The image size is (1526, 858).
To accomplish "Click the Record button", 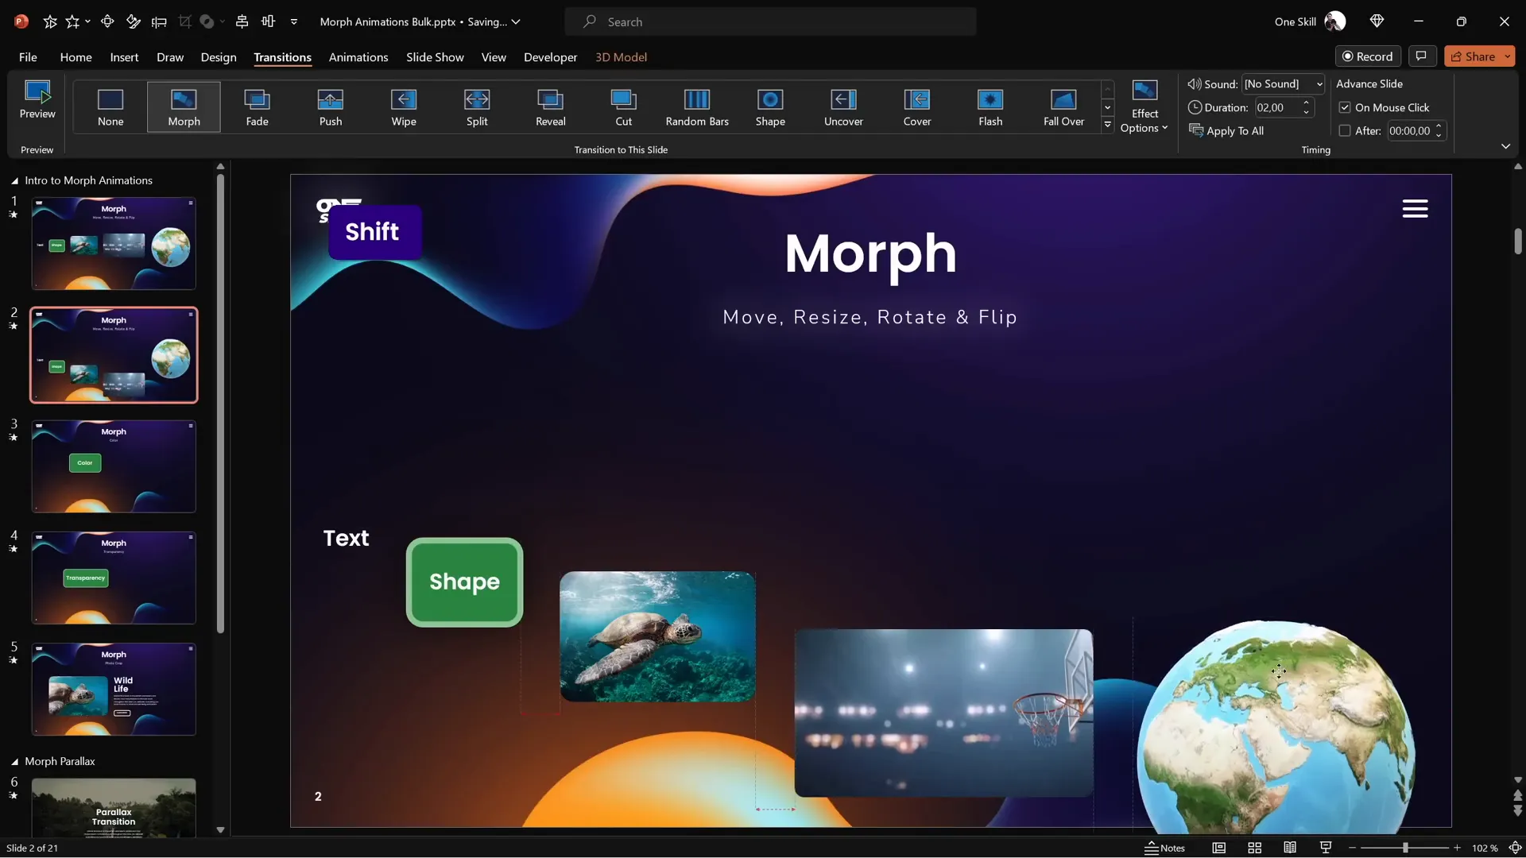I will (x=1368, y=56).
